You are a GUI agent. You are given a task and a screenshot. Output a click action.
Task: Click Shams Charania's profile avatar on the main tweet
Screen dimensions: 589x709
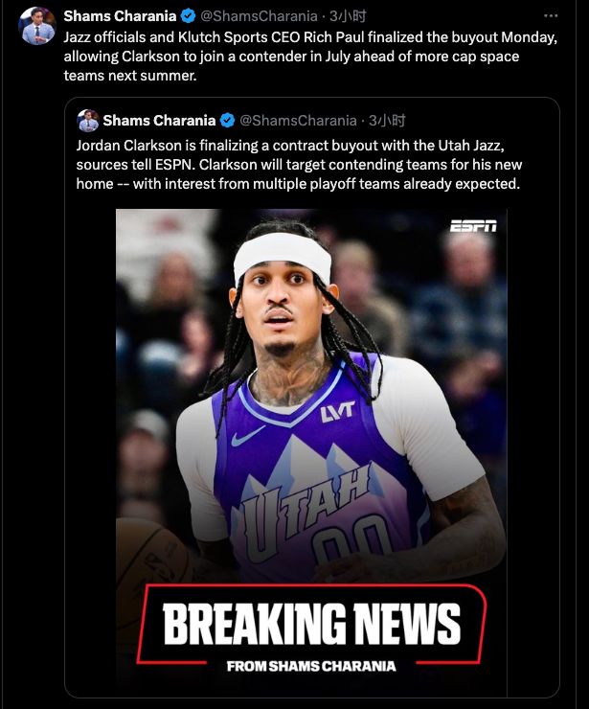click(x=37, y=26)
